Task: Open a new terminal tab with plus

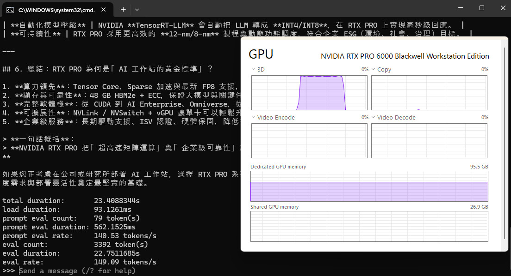Action: (123, 9)
